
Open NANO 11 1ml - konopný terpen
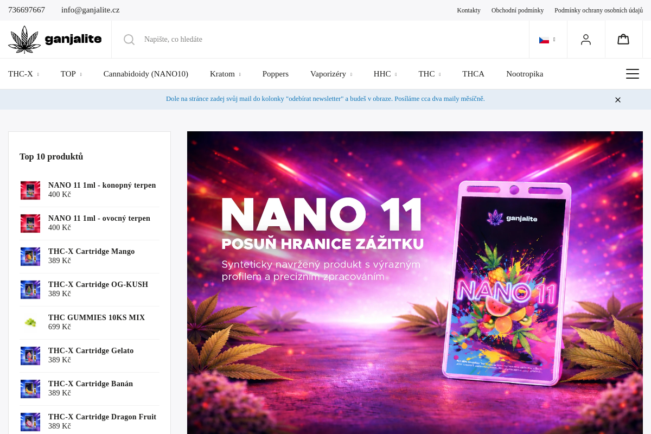click(102, 185)
